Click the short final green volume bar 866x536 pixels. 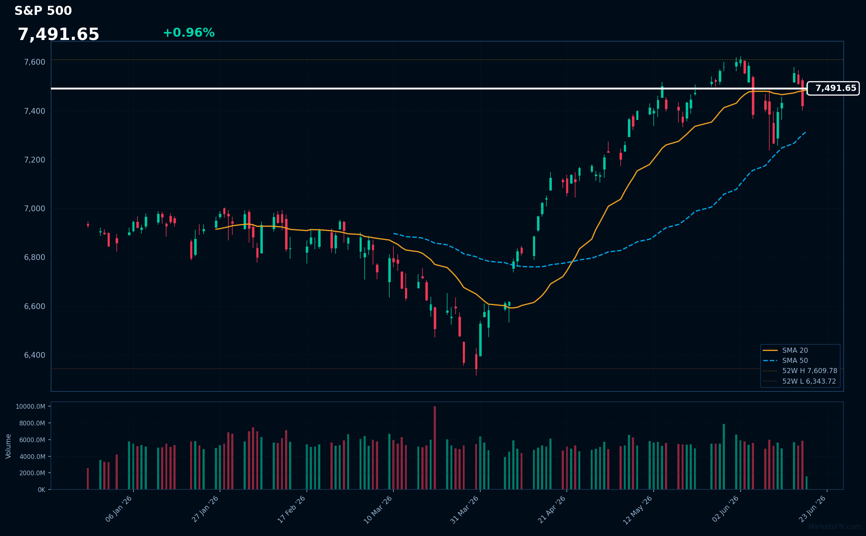coord(806,483)
